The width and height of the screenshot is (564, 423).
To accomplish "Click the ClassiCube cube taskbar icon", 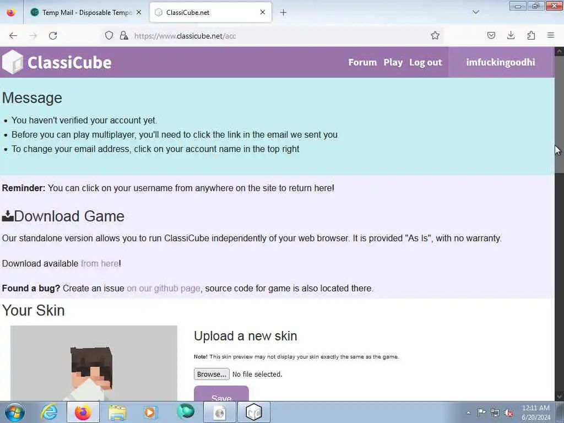I will tap(253, 412).
